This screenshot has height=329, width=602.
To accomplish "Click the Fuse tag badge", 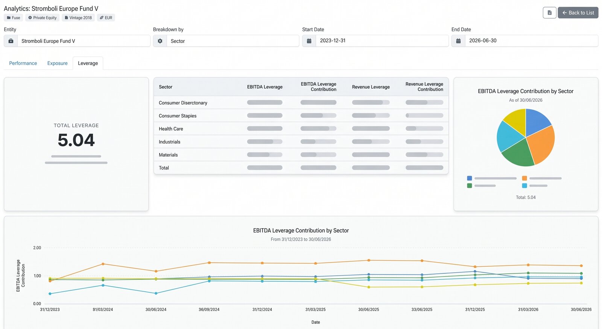I will point(14,18).
